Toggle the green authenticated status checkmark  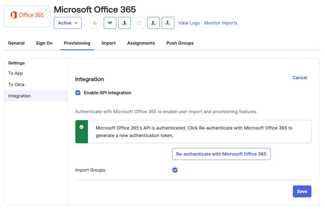coord(82,127)
